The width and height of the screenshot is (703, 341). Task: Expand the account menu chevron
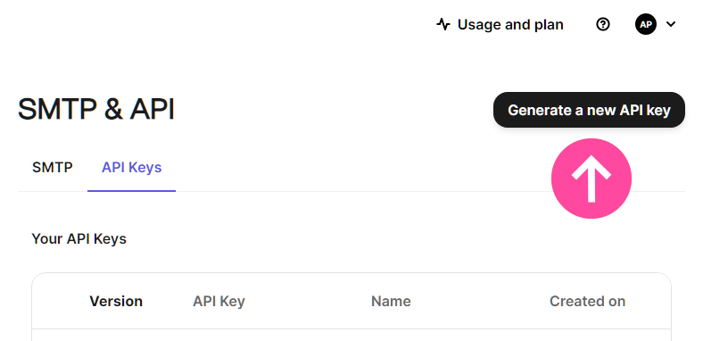671,24
